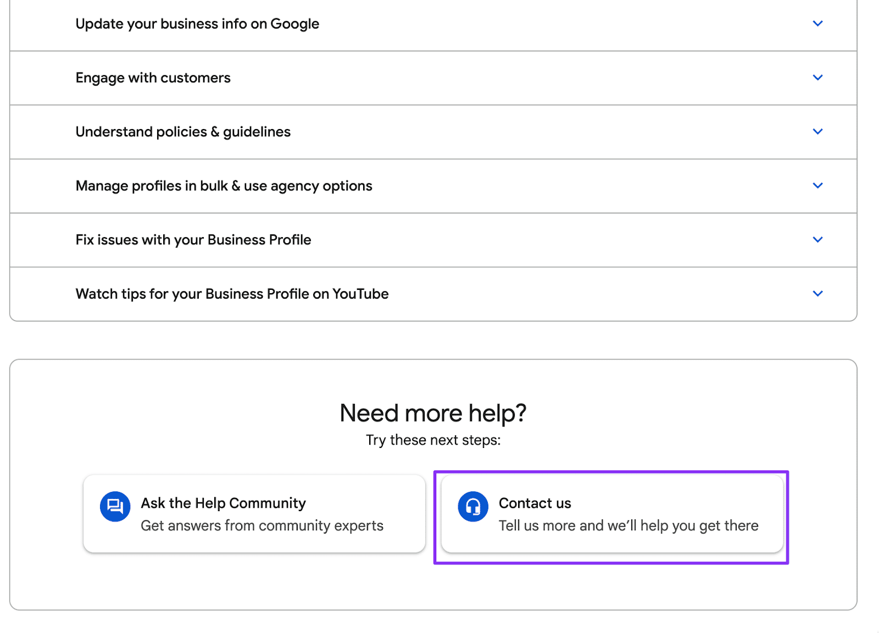Select the Watch tips for your Business Profile heading

coord(231,293)
